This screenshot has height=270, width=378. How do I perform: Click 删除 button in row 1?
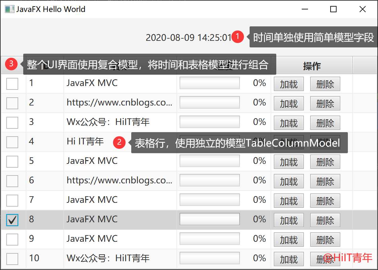(x=325, y=84)
